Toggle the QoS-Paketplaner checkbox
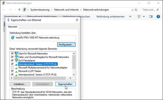This screenshot has height=100, width=163. click(x=12, y=60)
